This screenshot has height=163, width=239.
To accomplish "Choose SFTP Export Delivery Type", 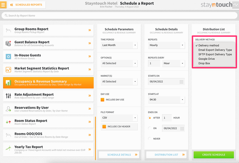I will click(215, 54).
